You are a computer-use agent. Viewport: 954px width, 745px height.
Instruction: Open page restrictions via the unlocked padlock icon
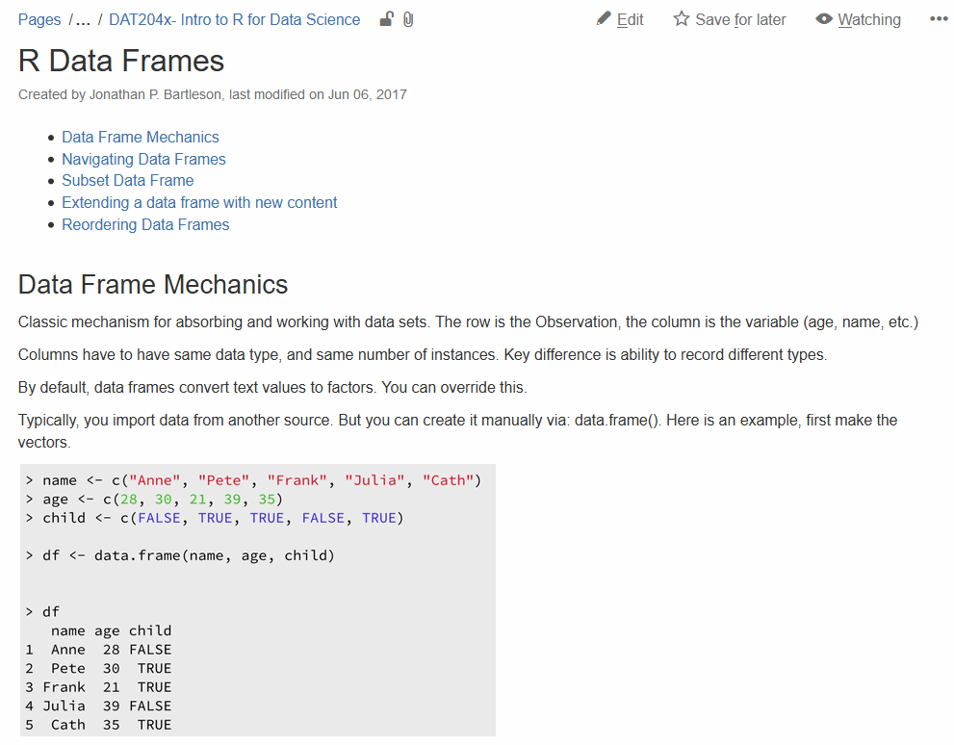pos(386,19)
